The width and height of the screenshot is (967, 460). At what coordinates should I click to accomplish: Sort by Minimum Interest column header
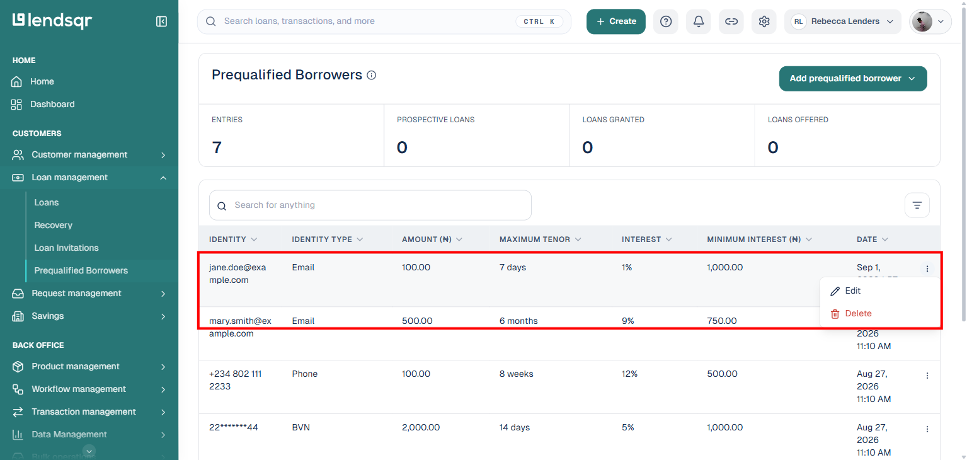(x=760, y=239)
